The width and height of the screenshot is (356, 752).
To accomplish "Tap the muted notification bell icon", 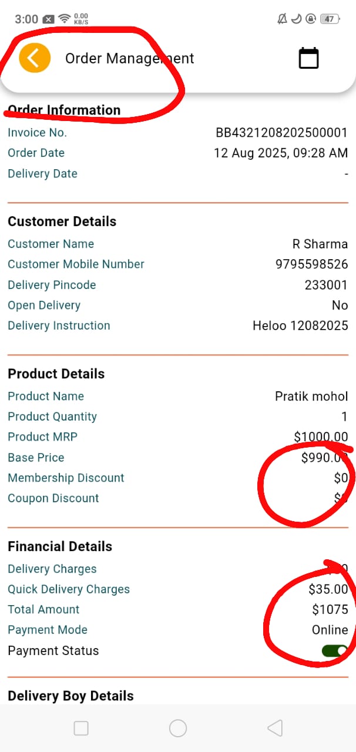I will point(283,19).
